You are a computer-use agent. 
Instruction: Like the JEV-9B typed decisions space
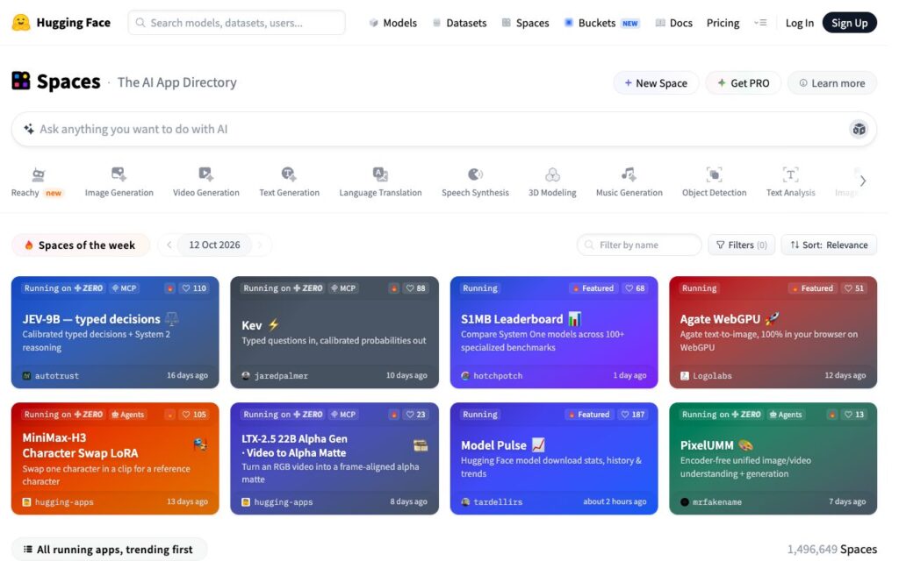point(186,288)
